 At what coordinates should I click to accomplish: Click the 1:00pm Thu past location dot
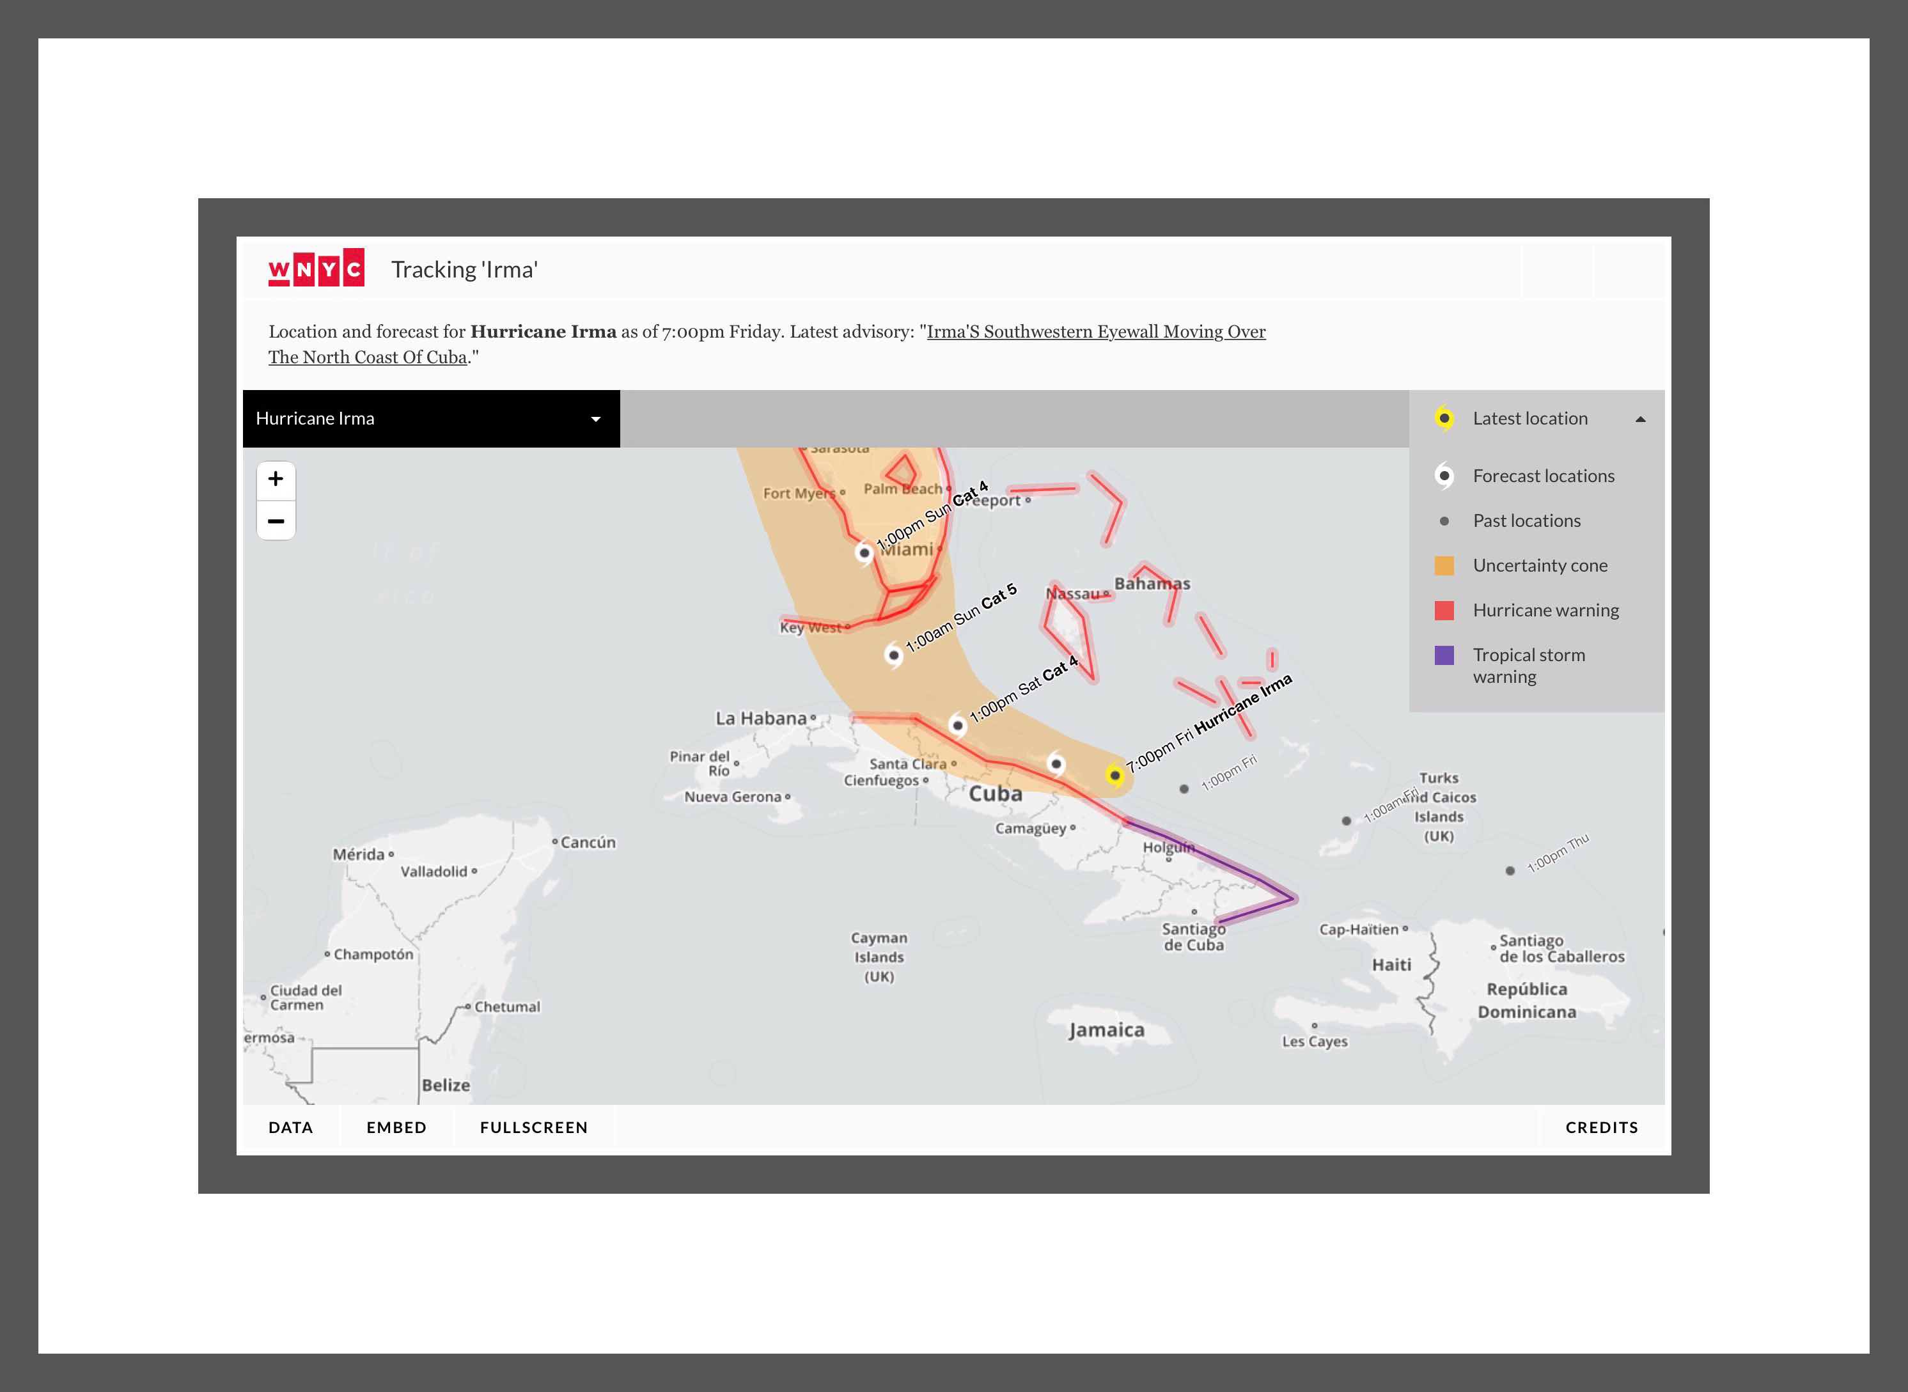(1510, 870)
